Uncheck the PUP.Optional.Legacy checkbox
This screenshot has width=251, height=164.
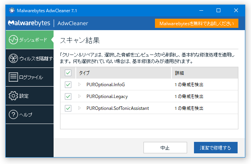click(x=68, y=96)
